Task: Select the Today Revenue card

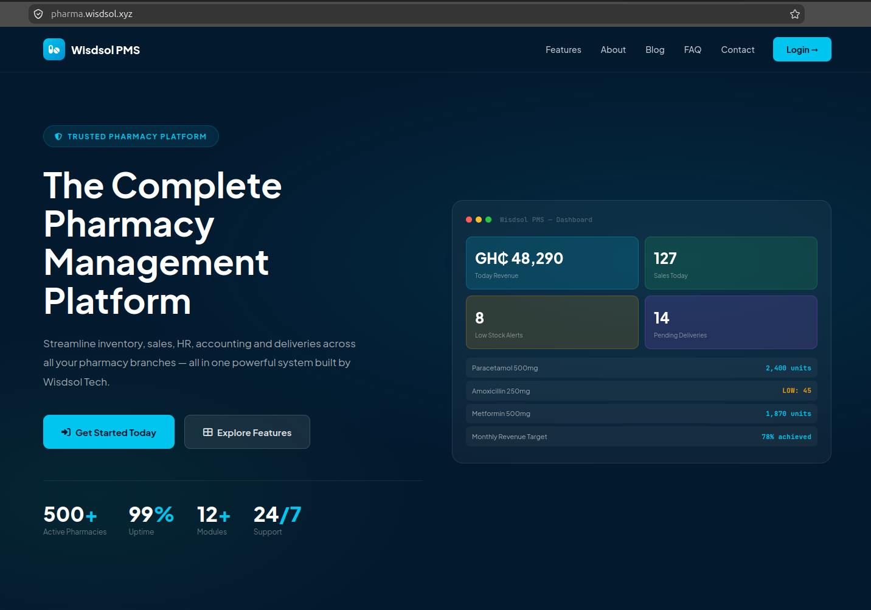Action: (x=552, y=263)
